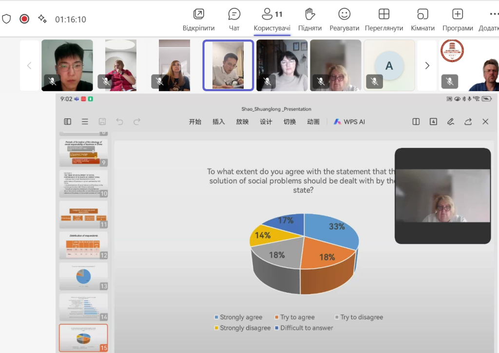Open the WPS outline list icon
This screenshot has width=499, height=353.
(85, 122)
